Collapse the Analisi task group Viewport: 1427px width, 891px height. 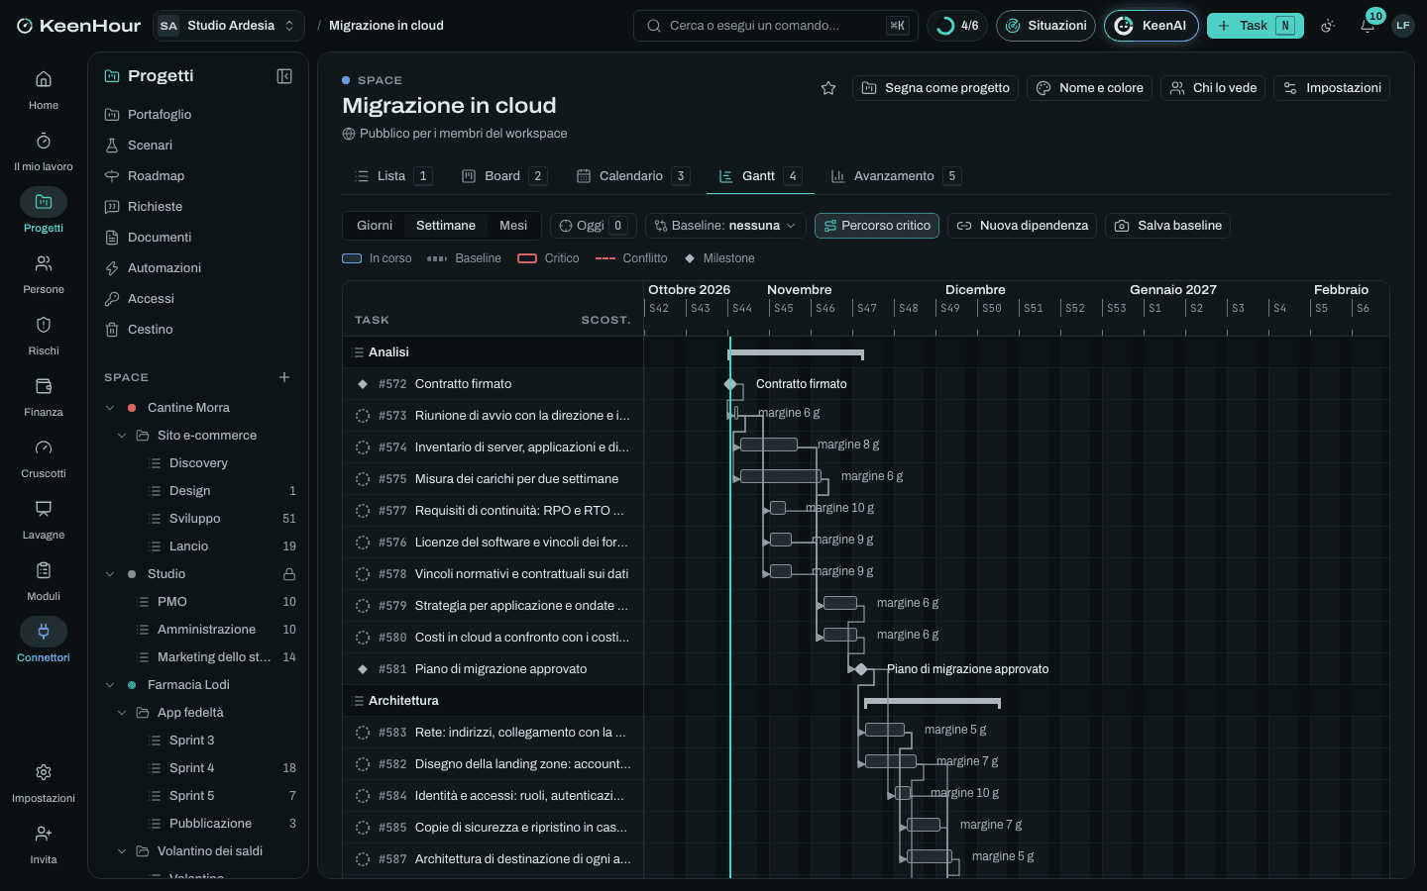[359, 352]
